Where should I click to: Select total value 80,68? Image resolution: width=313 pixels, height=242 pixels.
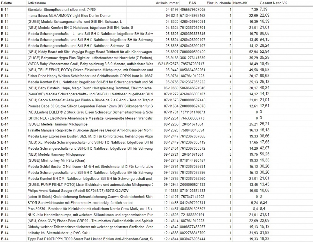click(x=264, y=75)
